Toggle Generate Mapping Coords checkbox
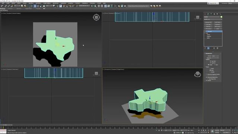 pyautogui.click(x=206, y=74)
